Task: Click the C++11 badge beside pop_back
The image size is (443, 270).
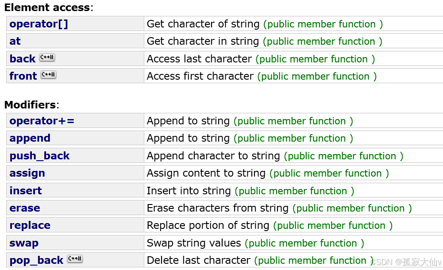Action: [75, 259]
